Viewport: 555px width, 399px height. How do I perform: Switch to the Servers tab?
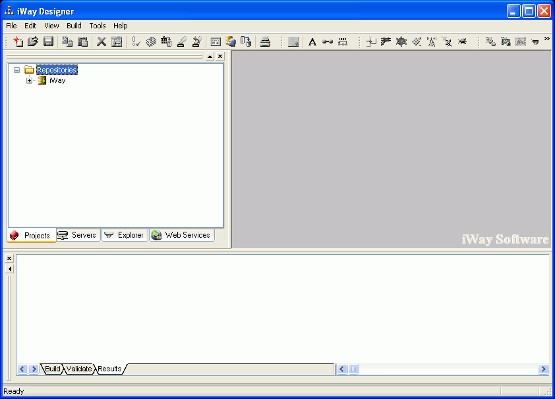(x=77, y=234)
